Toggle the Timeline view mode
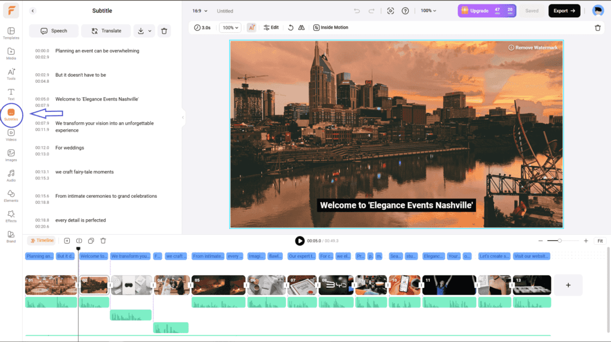This screenshot has height=342, width=611. (x=42, y=241)
